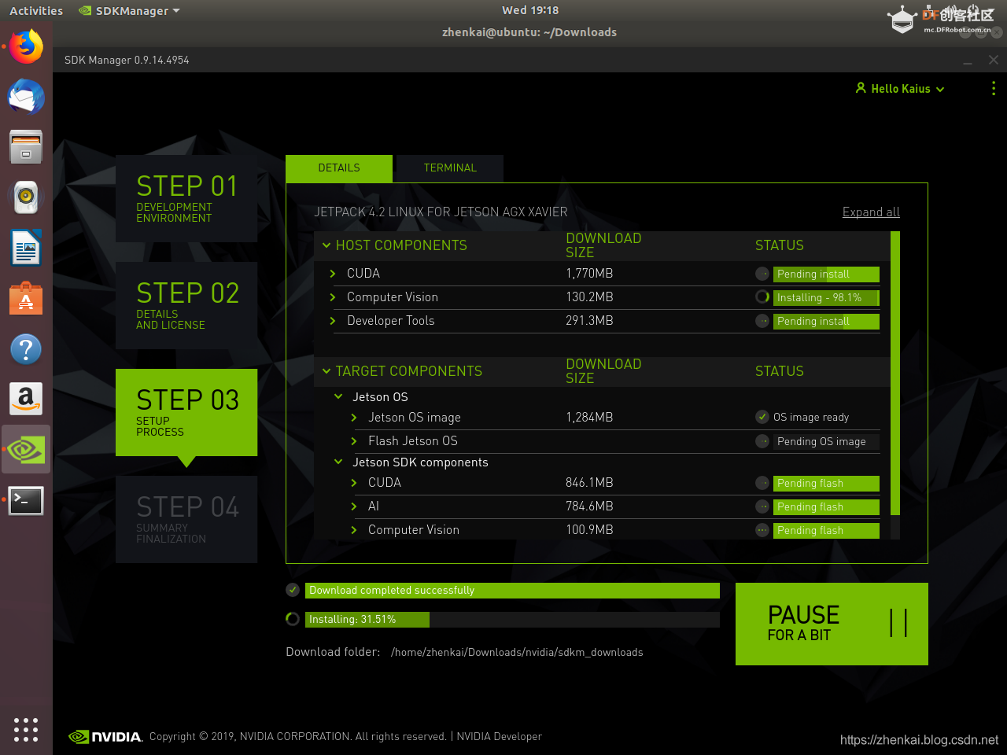Open the clock Wed 19:18 calendar
This screenshot has width=1007, height=755.
pos(530,11)
